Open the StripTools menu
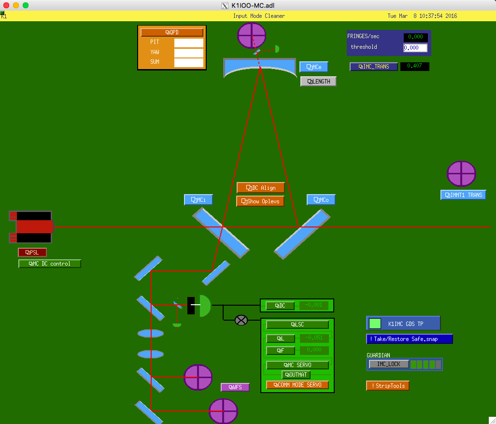496x424 pixels. (x=388, y=386)
